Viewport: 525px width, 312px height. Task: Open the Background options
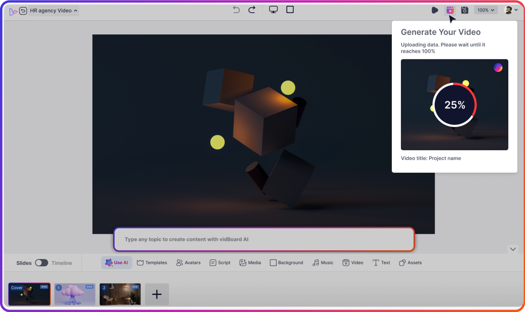[286, 263]
